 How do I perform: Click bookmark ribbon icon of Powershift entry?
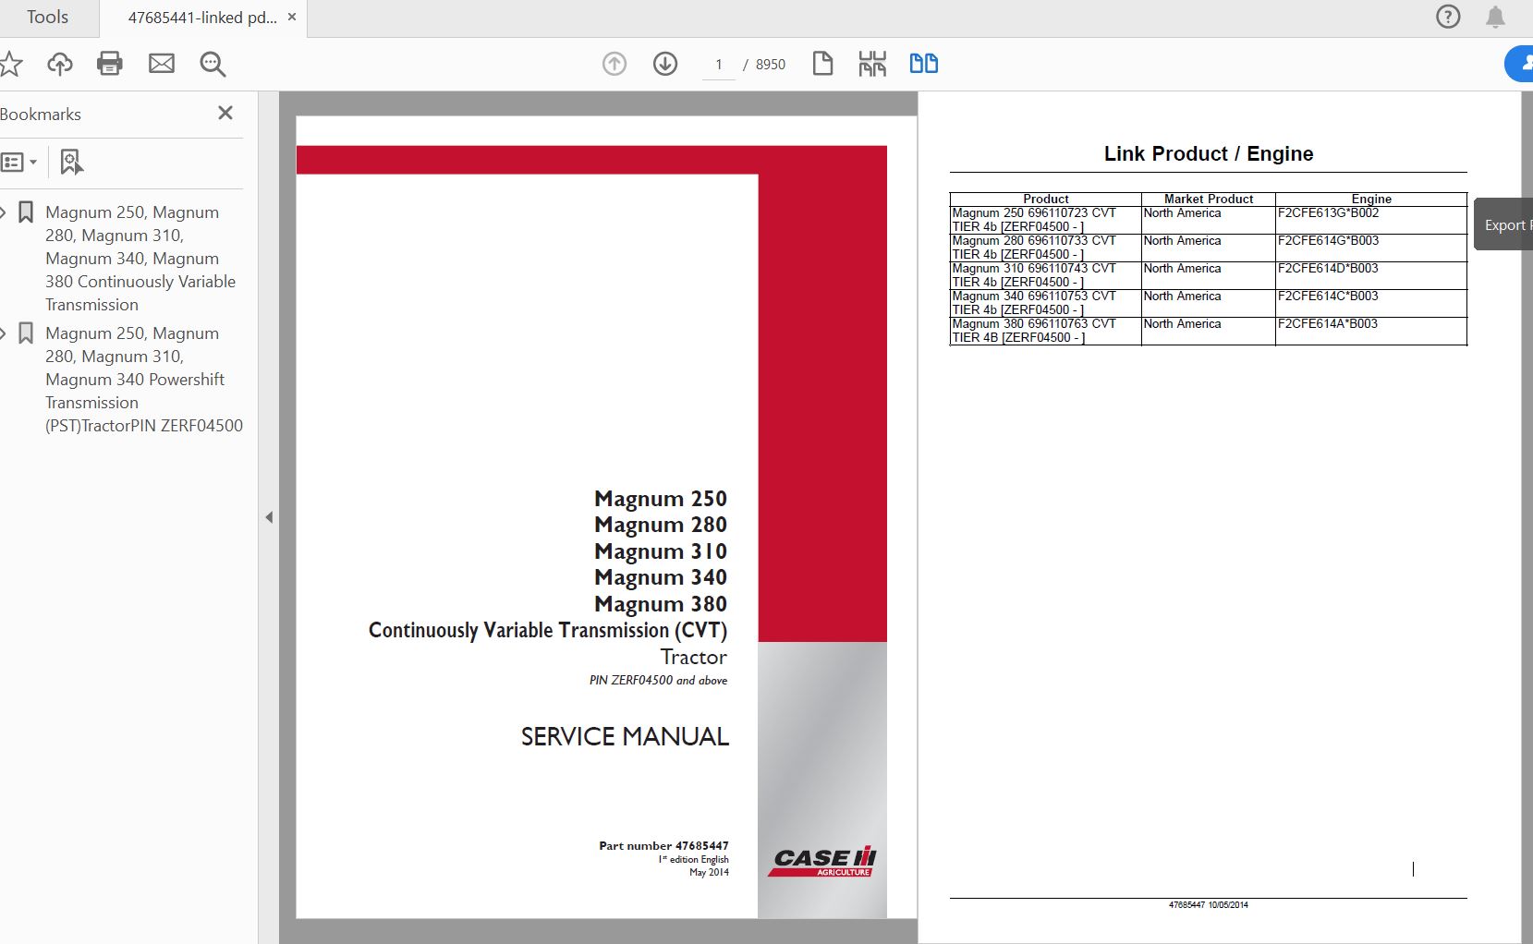click(x=26, y=333)
